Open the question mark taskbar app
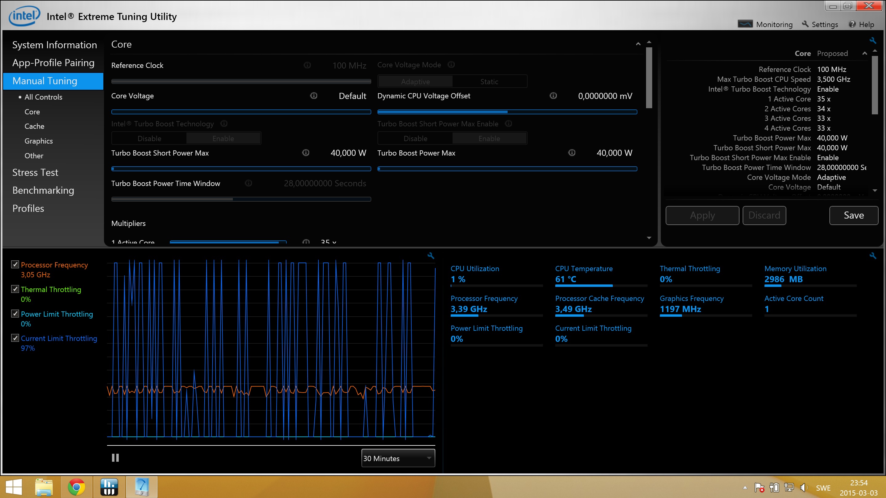886x498 pixels. click(142, 487)
